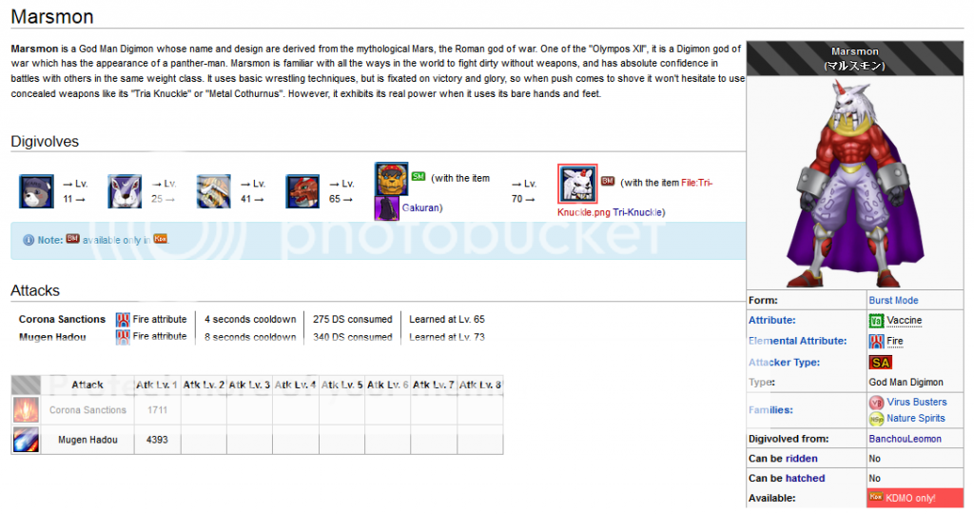The image size is (974, 514).
Task: Click the red lion Digimon icon before Lv. 65
Action: tap(302, 191)
